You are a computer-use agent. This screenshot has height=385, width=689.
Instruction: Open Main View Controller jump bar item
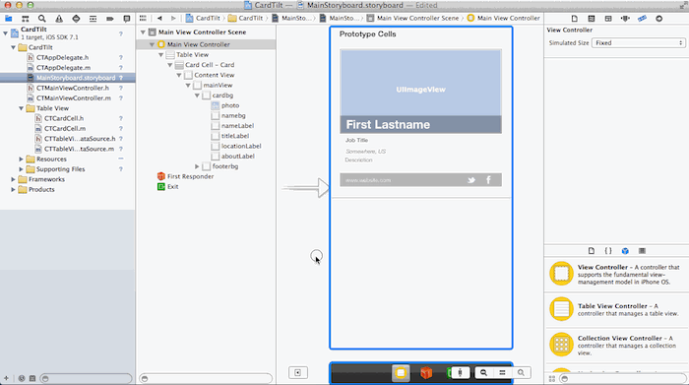[x=504, y=18]
